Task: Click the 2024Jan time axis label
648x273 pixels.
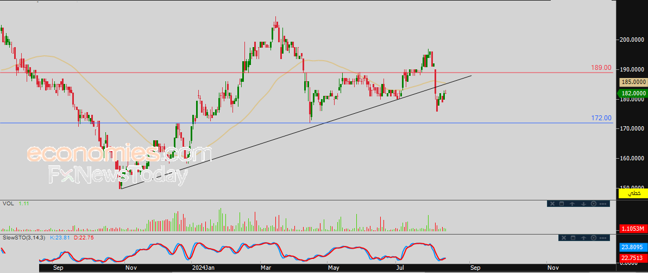Action: click(x=203, y=268)
